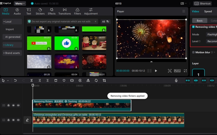The height and width of the screenshot is (135, 217).
Task: Edit the main track cover
Action: pos(27,120)
